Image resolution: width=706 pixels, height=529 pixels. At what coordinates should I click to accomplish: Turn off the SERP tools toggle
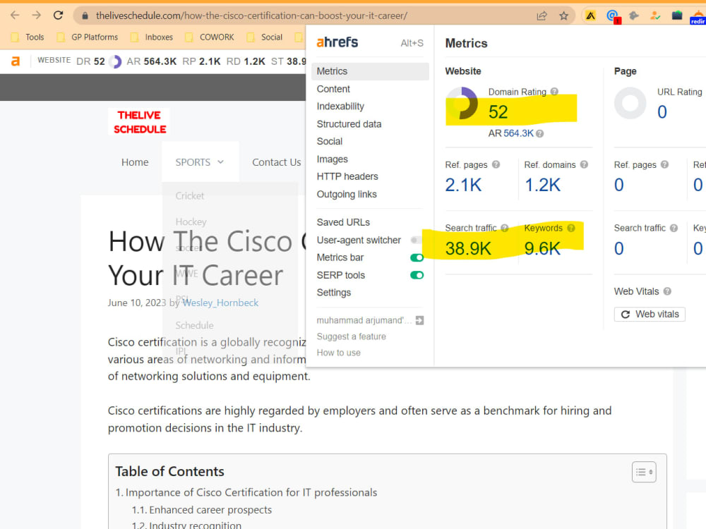tap(417, 275)
